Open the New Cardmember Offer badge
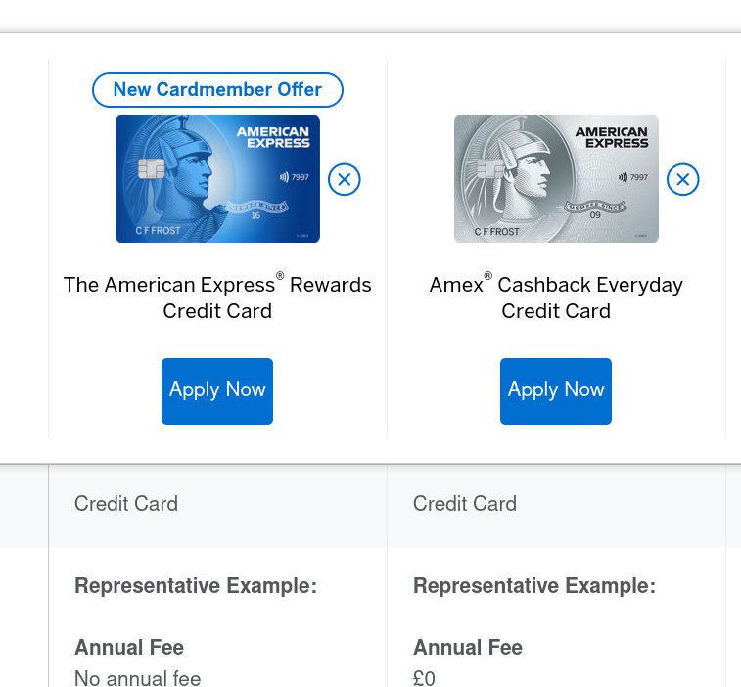Viewport: 741px width, 687px height. (217, 90)
